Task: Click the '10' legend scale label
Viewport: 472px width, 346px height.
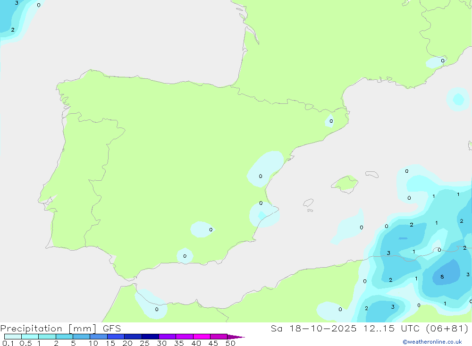Action: click(93, 343)
